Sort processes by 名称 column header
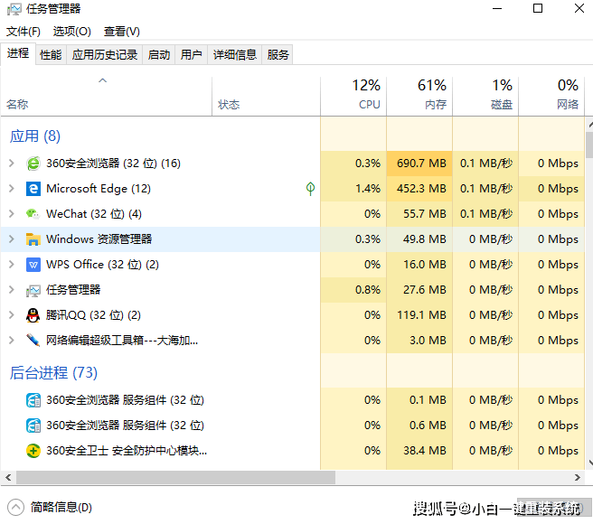The height and width of the screenshot is (524, 593). point(107,97)
